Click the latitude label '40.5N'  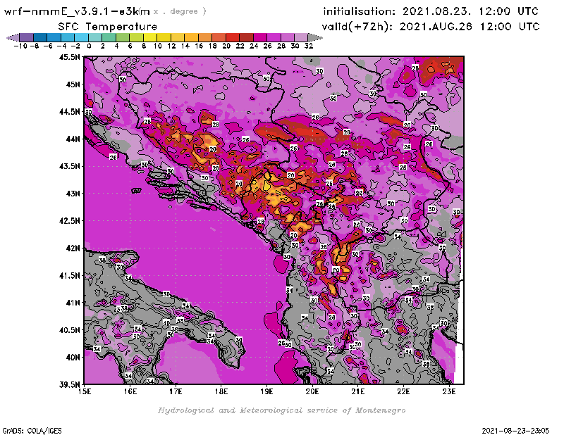(70, 330)
